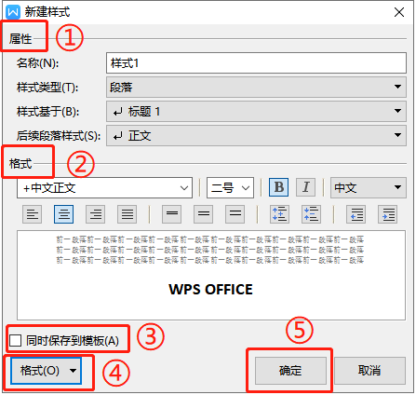Select center alignment icon
Viewport: 416px width, 395px height.
pos(64,214)
